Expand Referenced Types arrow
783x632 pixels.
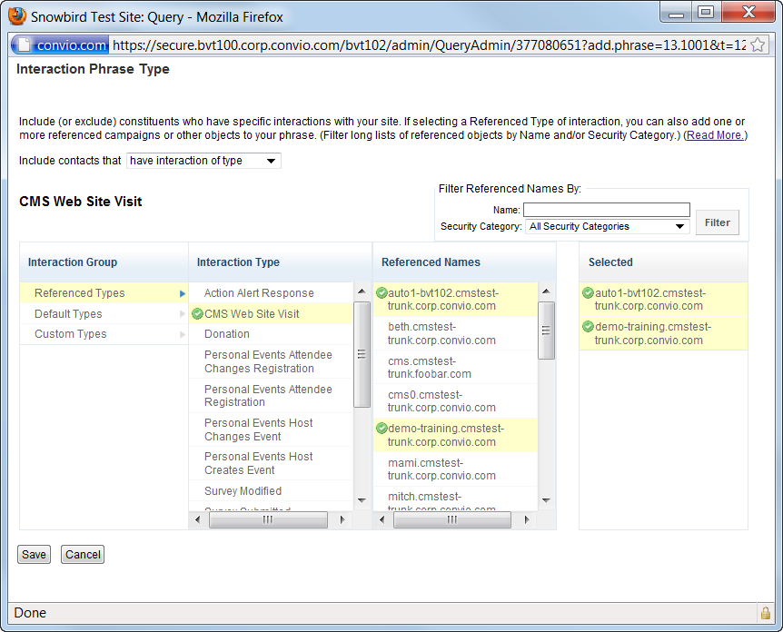click(183, 293)
